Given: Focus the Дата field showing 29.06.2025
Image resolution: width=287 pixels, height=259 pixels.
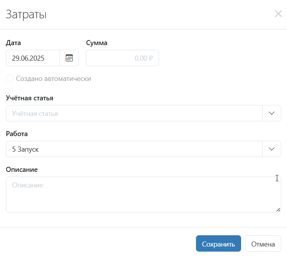Looking at the screenshot, I should (x=33, y=58).
